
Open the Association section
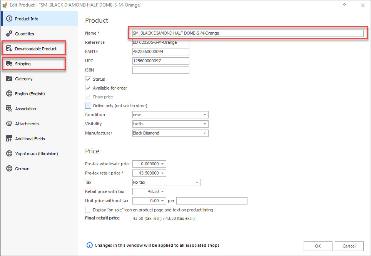(x=39, y=109)
